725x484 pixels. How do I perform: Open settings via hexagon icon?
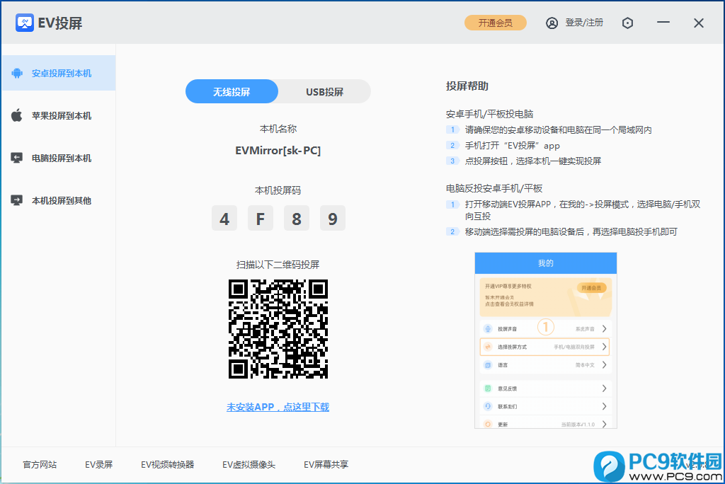(x=627, y=23)
